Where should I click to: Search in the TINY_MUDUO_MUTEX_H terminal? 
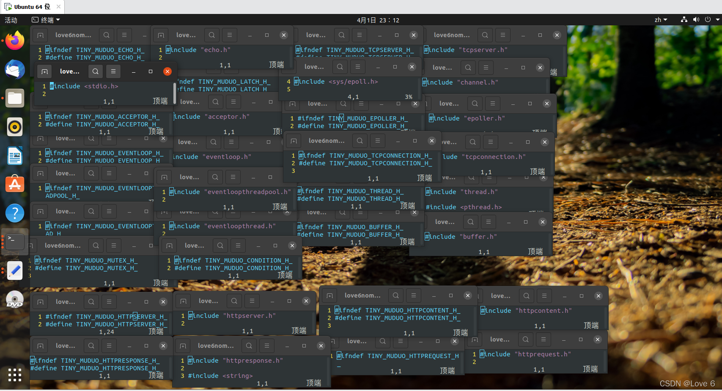96,246
